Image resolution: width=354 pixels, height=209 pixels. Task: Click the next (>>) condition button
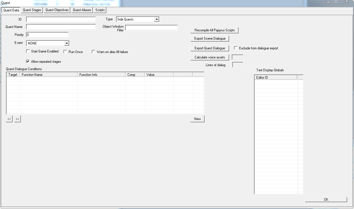[17, 119]
